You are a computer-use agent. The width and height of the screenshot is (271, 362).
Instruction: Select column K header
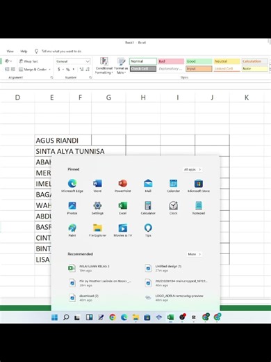coord(247,97)
